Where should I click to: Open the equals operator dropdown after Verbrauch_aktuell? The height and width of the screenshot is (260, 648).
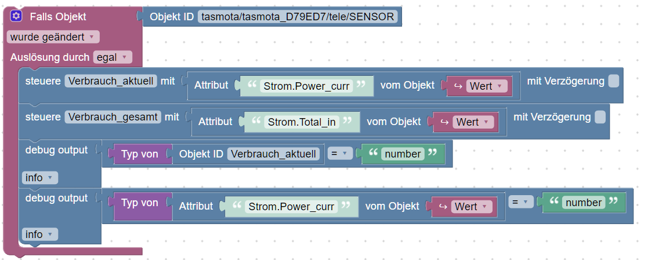click(340, 154)
